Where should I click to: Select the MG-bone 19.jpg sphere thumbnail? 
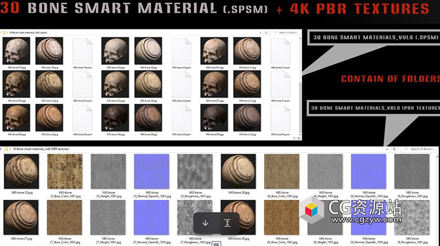(50, 51)
